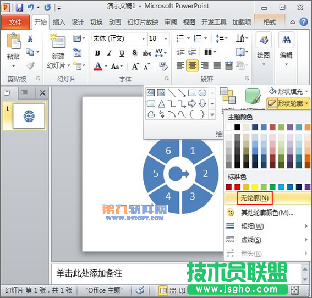Select the triangle shape in gallery
This screenshot has height=298, width=312.
[161, 103]
